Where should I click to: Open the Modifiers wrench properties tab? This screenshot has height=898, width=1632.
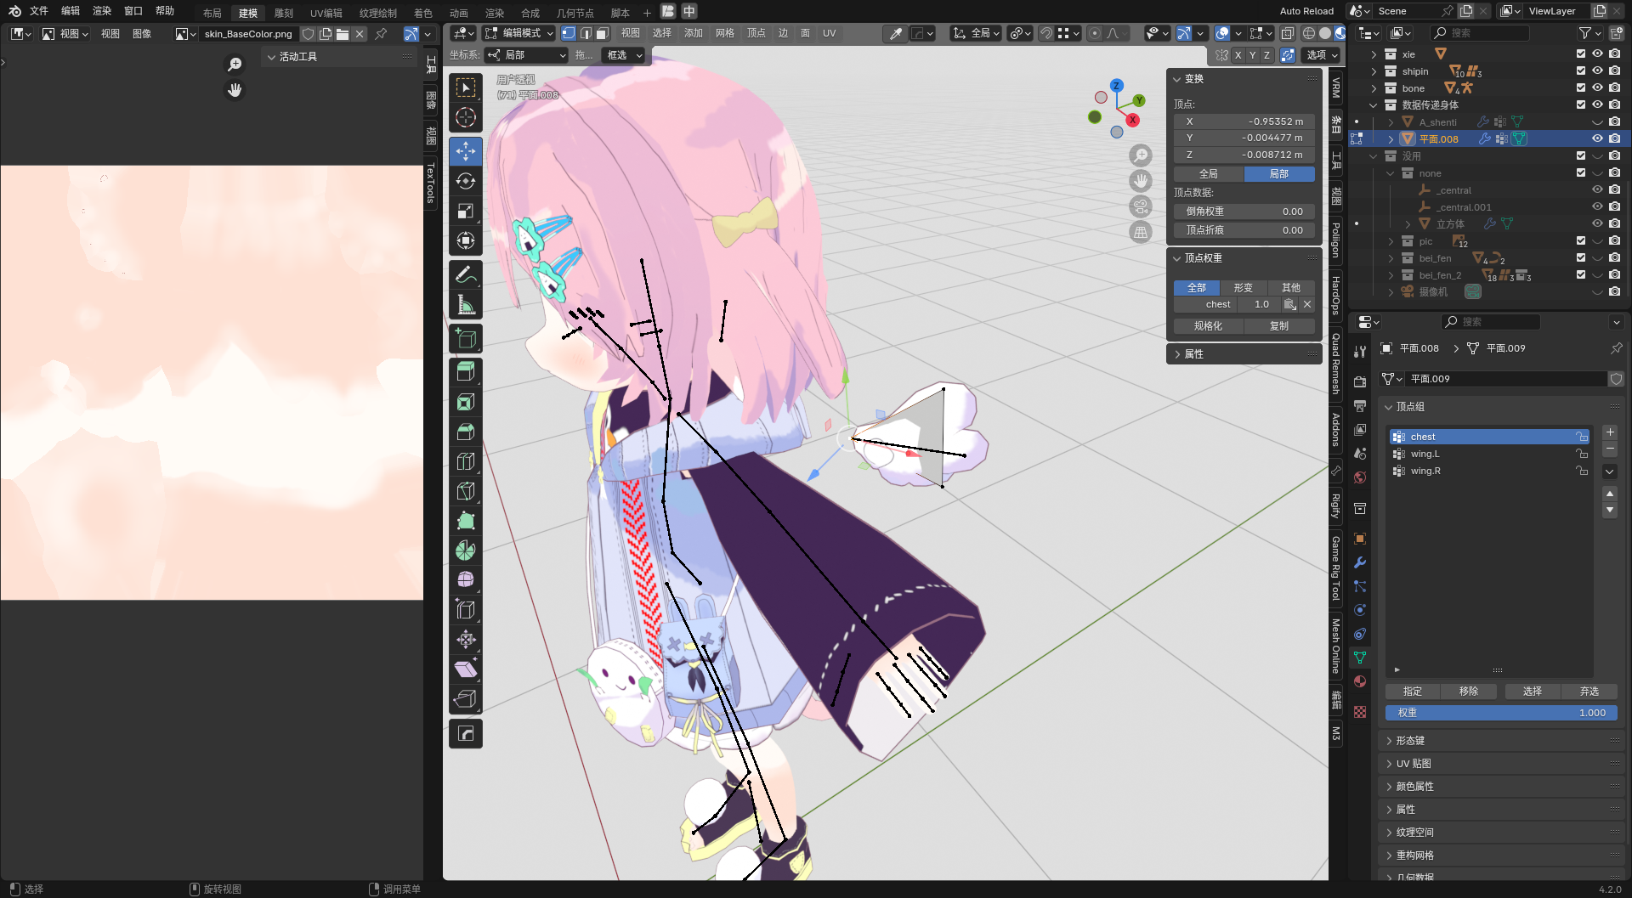(1360, 562)
